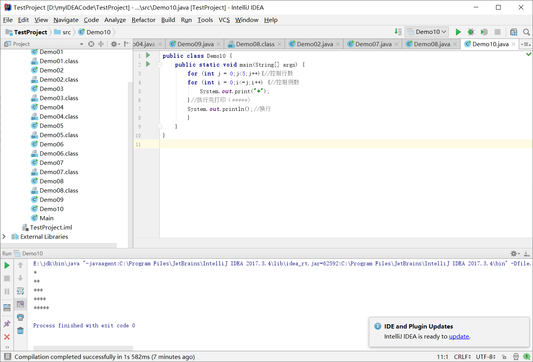Image resolution: width=533 pixels, height=362 pixels.
Task: Toggle scroll to end in console
Action: click(x=20, y=304)
